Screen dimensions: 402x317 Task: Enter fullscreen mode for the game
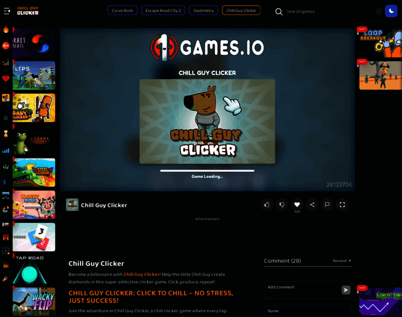click(x=342, y=204)
